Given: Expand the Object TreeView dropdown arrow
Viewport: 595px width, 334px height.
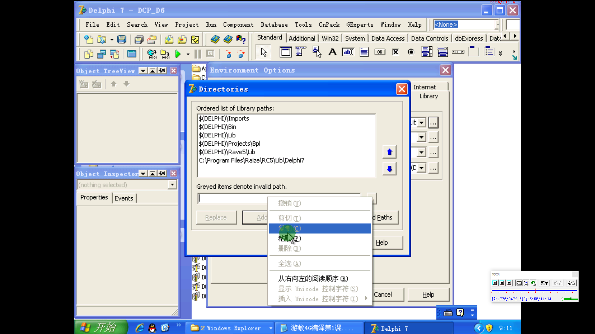Looking at the screenshot, I should [143, 71].
